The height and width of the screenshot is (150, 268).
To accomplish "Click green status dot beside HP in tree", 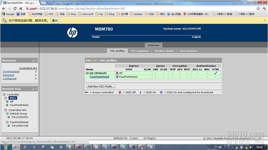I will pyautogui.click(x=7, y=101).
